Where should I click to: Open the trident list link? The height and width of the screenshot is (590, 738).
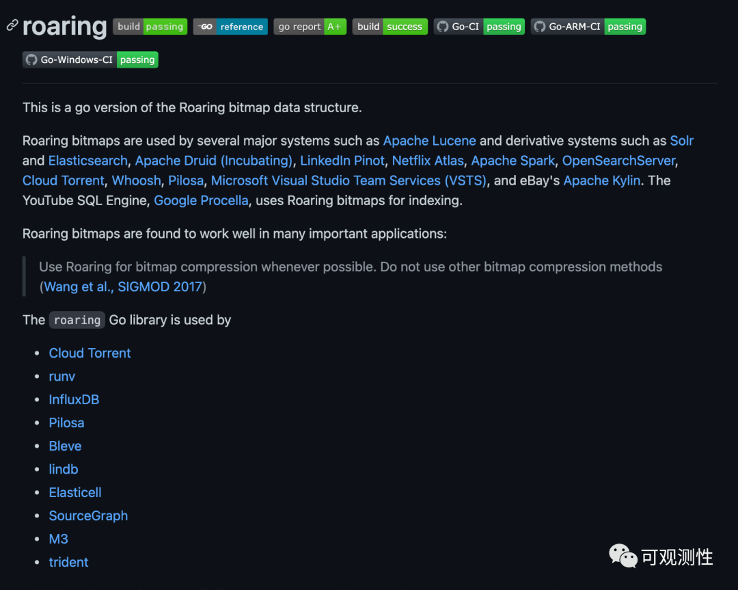point(69,562)
